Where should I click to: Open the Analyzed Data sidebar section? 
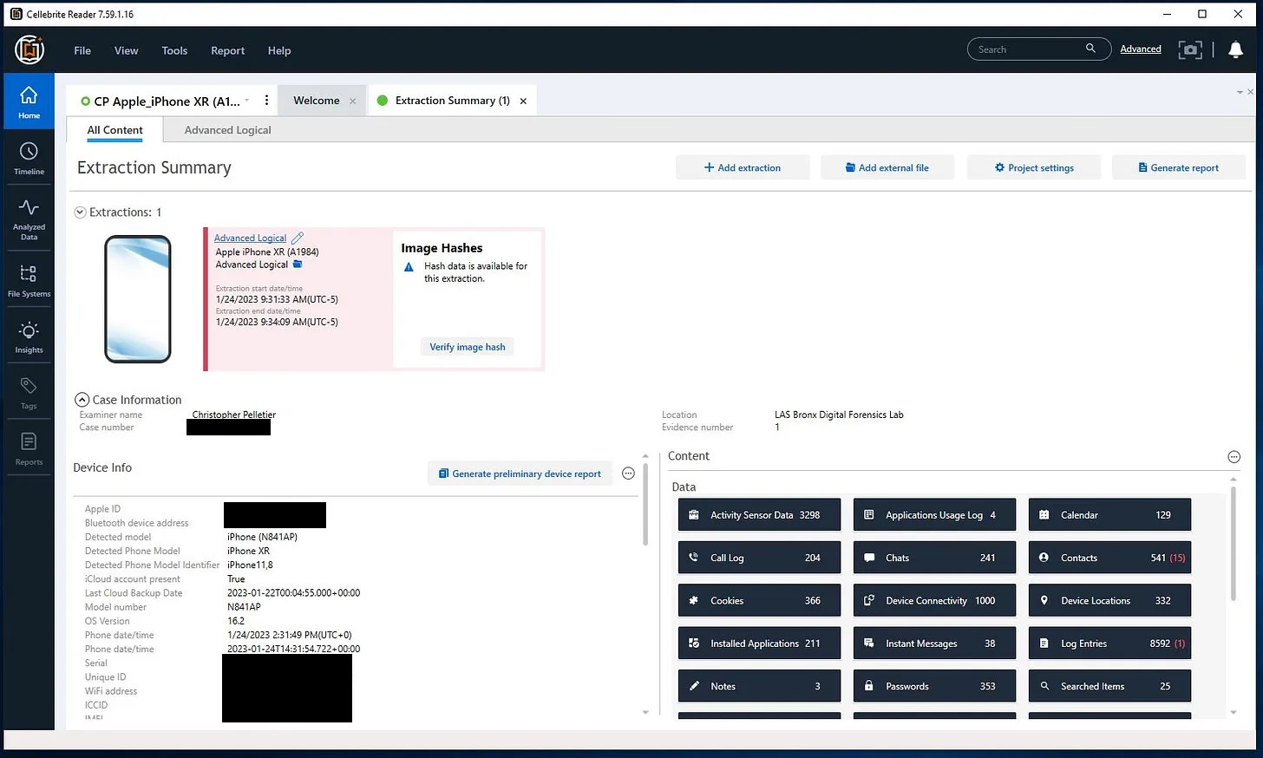pyautogui.click(x=29, y=219)
